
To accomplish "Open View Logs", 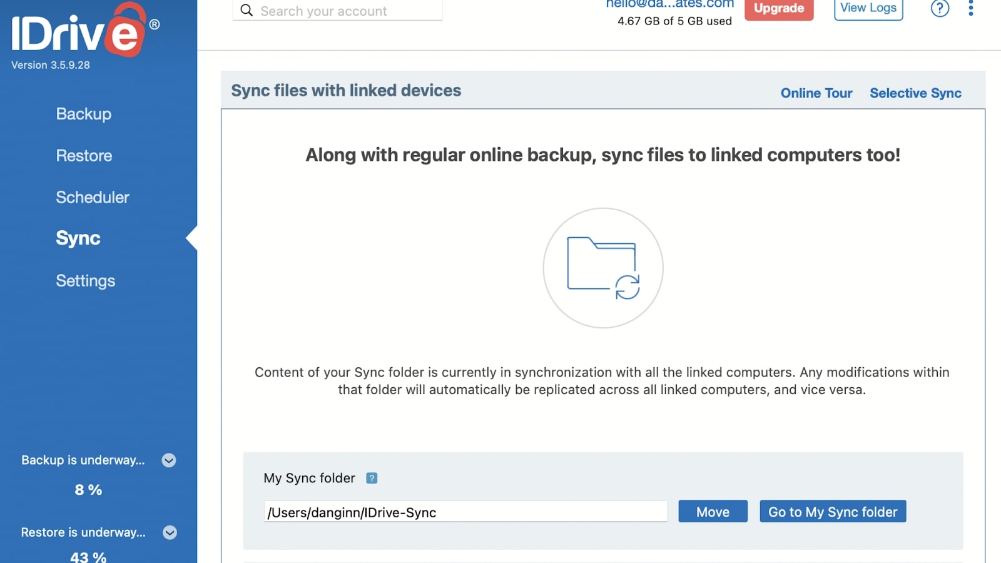I will (867, 8).
